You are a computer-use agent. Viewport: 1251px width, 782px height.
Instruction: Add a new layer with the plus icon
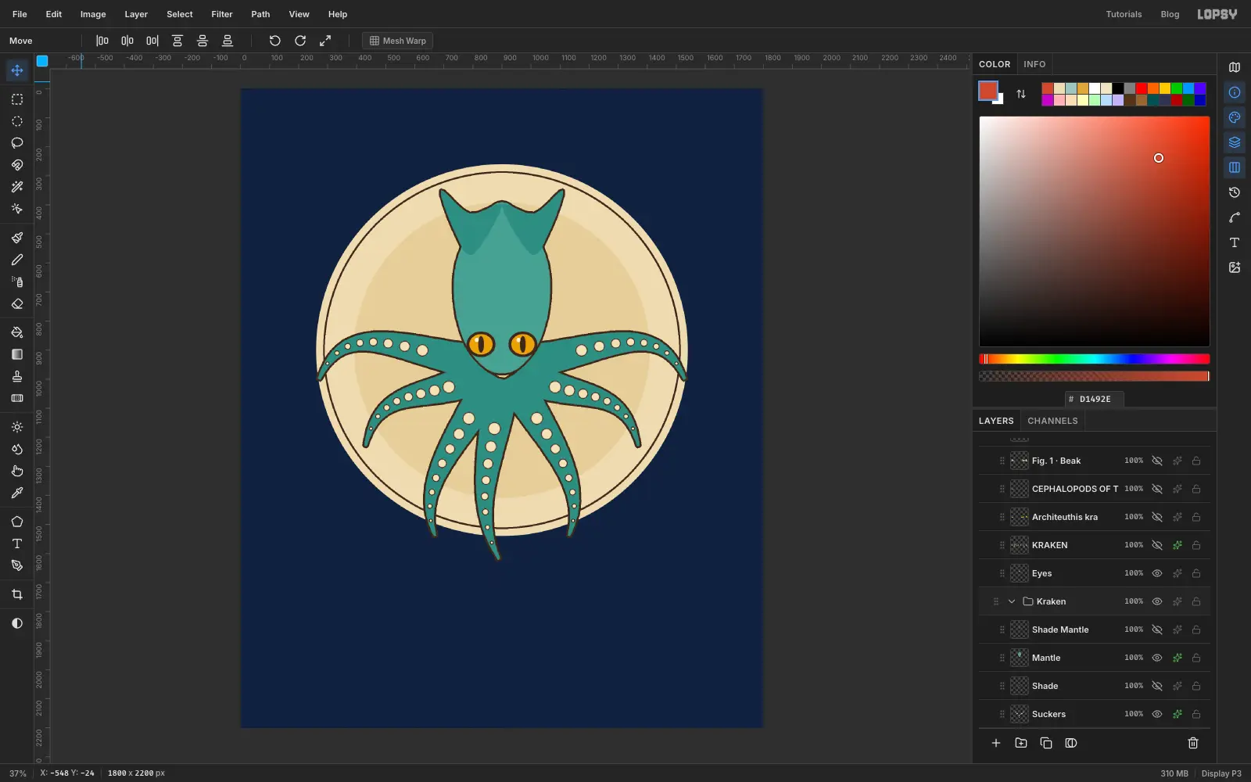pyautogui.click(x=996, y=743)
